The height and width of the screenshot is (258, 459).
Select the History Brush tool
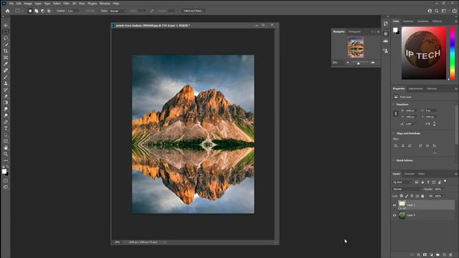click(x=6, y=90)
